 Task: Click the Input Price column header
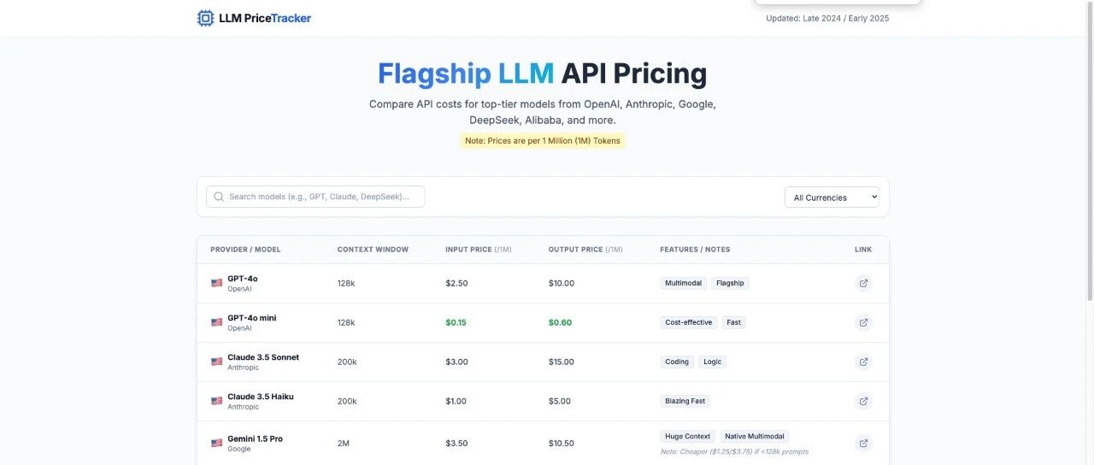click(x=478, y=250)
